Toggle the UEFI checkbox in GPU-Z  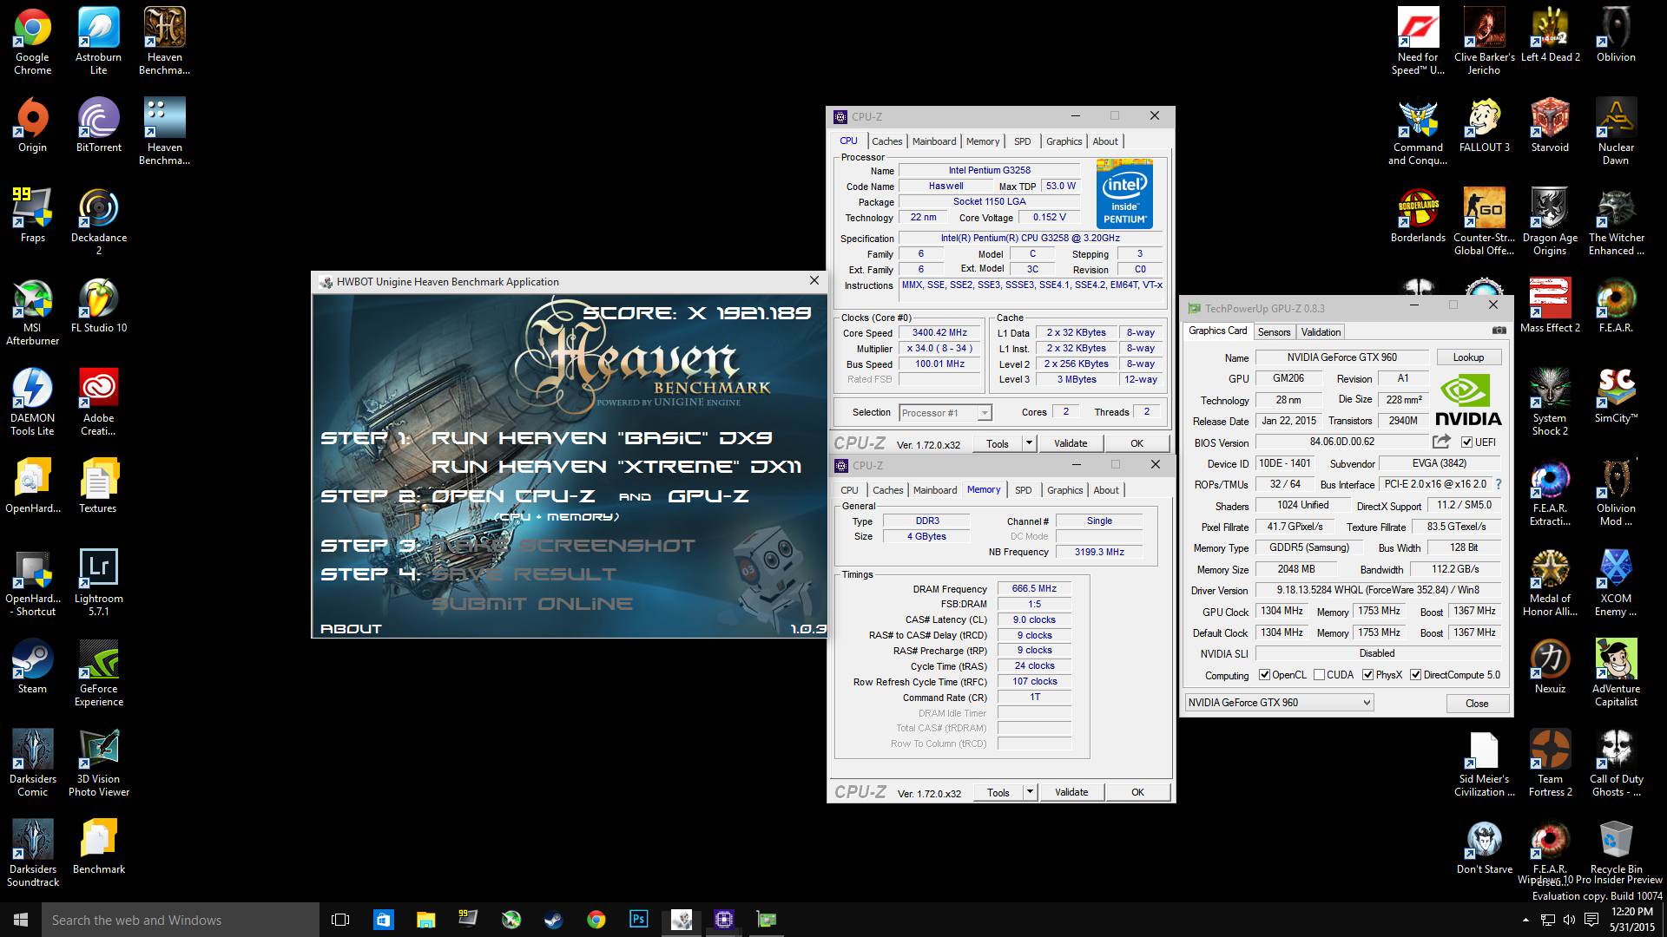[1467, 442]
